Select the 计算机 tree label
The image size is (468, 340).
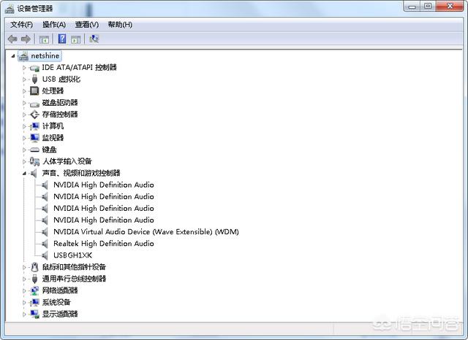click(x=53, y=126)
